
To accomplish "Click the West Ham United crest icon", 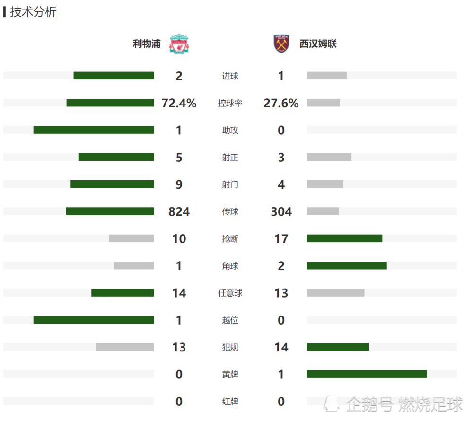I will [281, 44].
